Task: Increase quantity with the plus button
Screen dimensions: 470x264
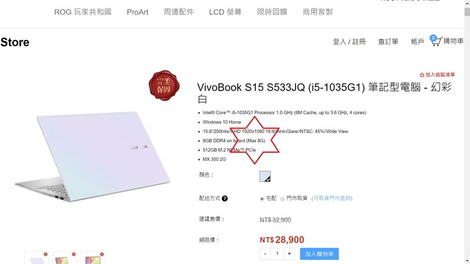Action: pyautogui.click(x=289, y=254)
